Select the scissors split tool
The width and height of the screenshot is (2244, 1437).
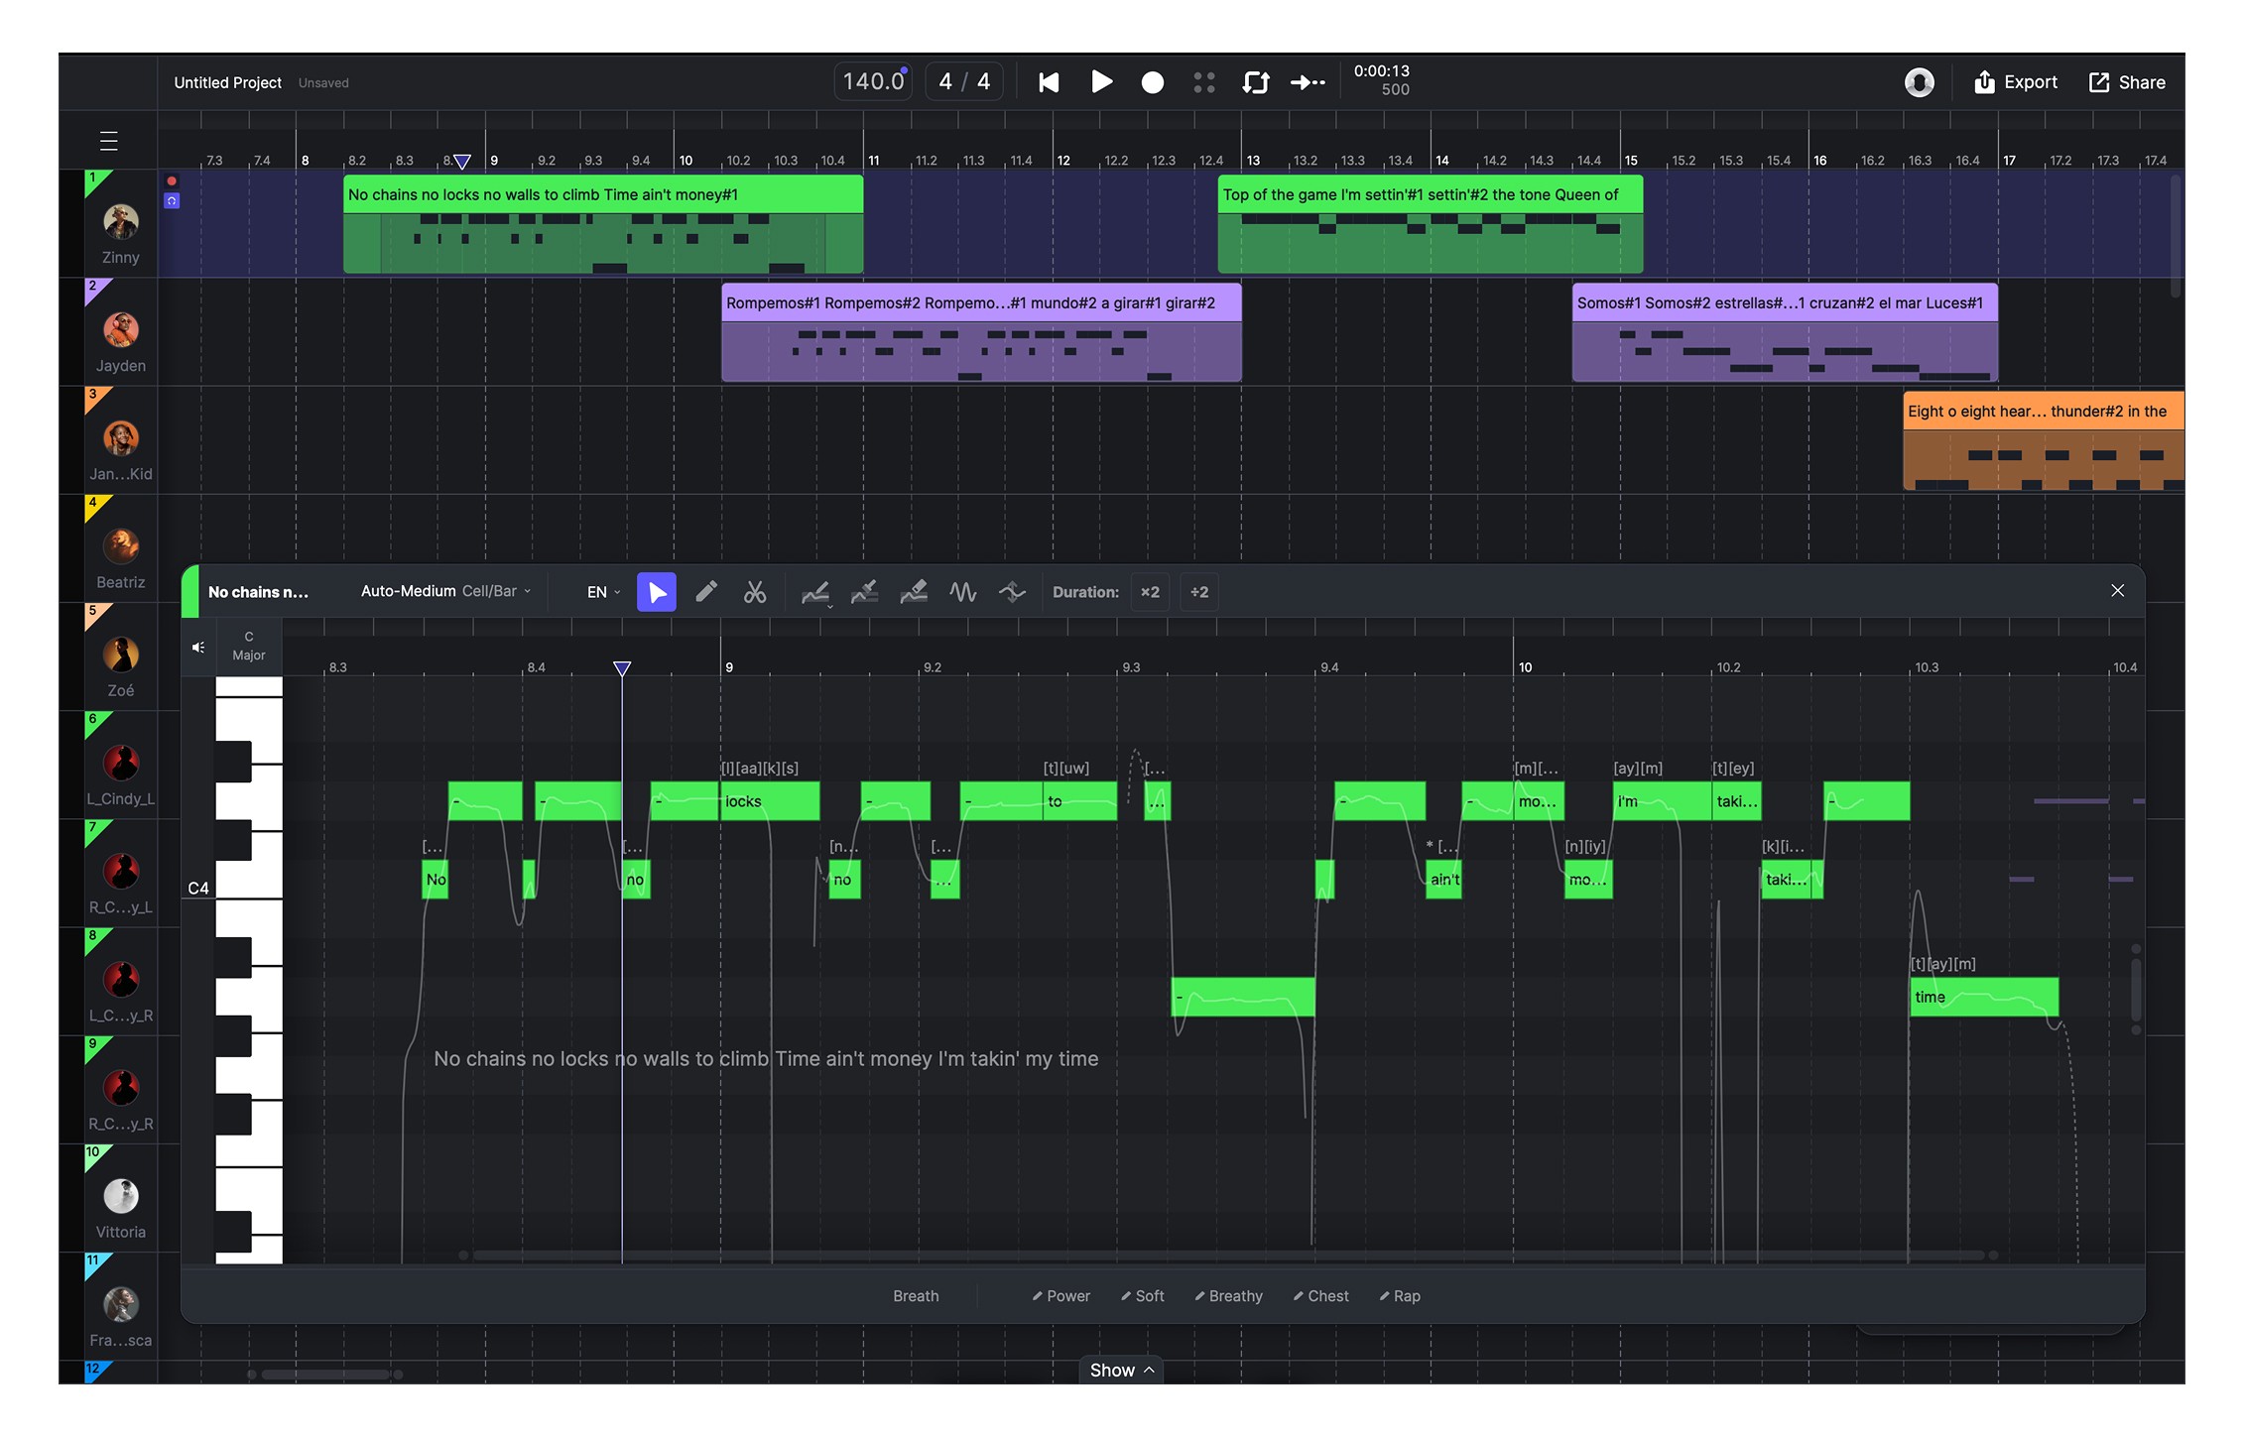click(x=755, y=592)
